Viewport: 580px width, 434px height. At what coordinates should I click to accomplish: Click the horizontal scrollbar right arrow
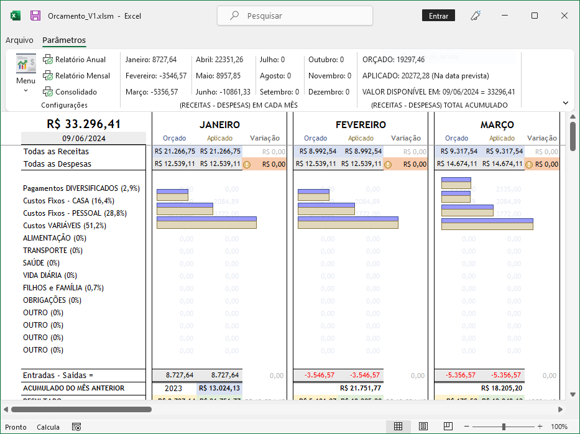[x=560, y=410]
